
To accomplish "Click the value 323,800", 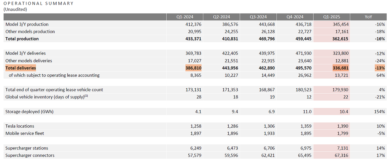I will (340, 53).
